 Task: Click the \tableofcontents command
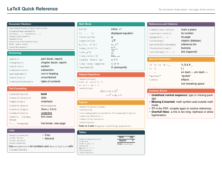point(21,82)
